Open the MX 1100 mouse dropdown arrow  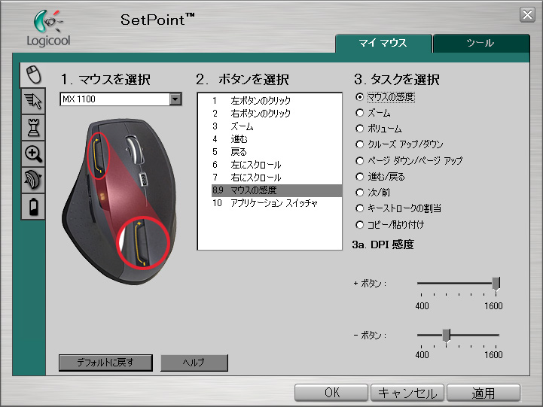point(175,99)
